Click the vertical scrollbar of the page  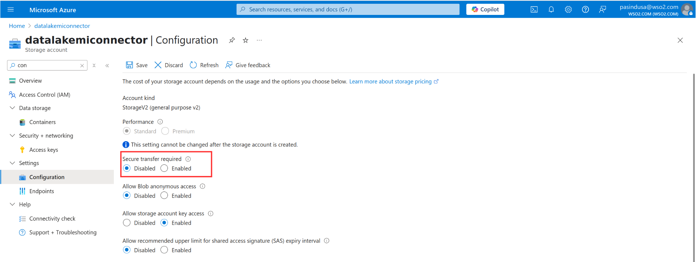click(693, 168)
